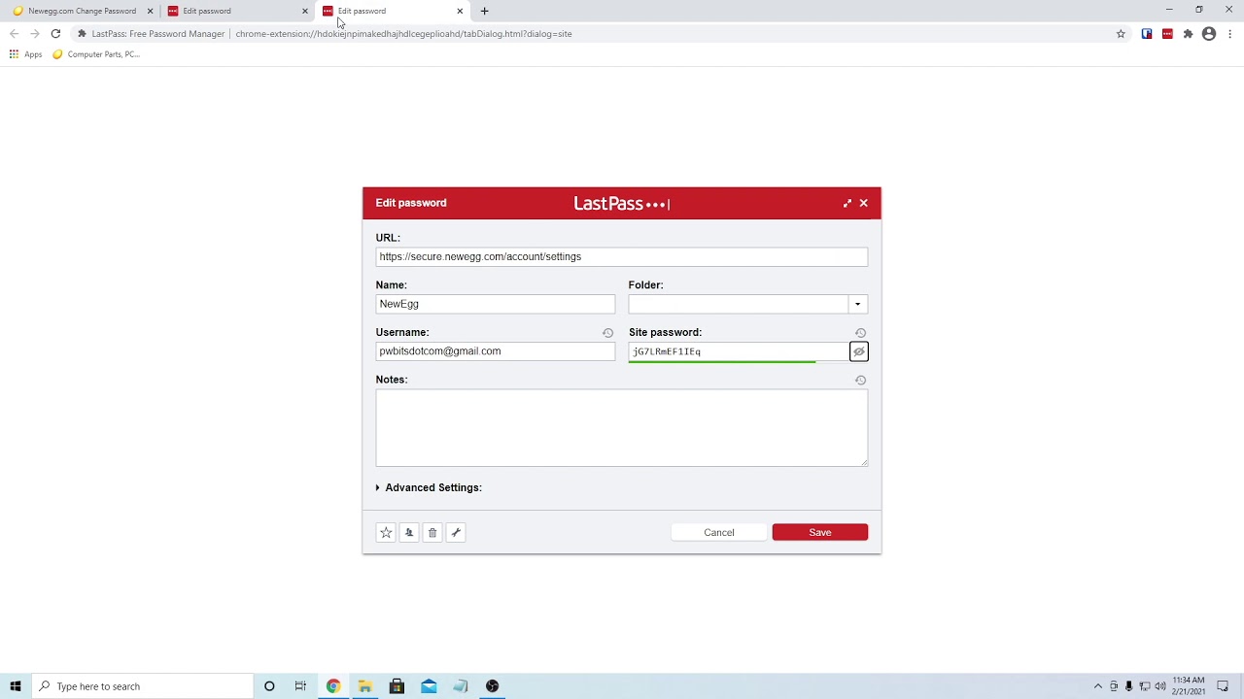Image resolution: width=1244 pixels, height=699 pixels.
Task: Click the Site password field
Action: [739, 351]
